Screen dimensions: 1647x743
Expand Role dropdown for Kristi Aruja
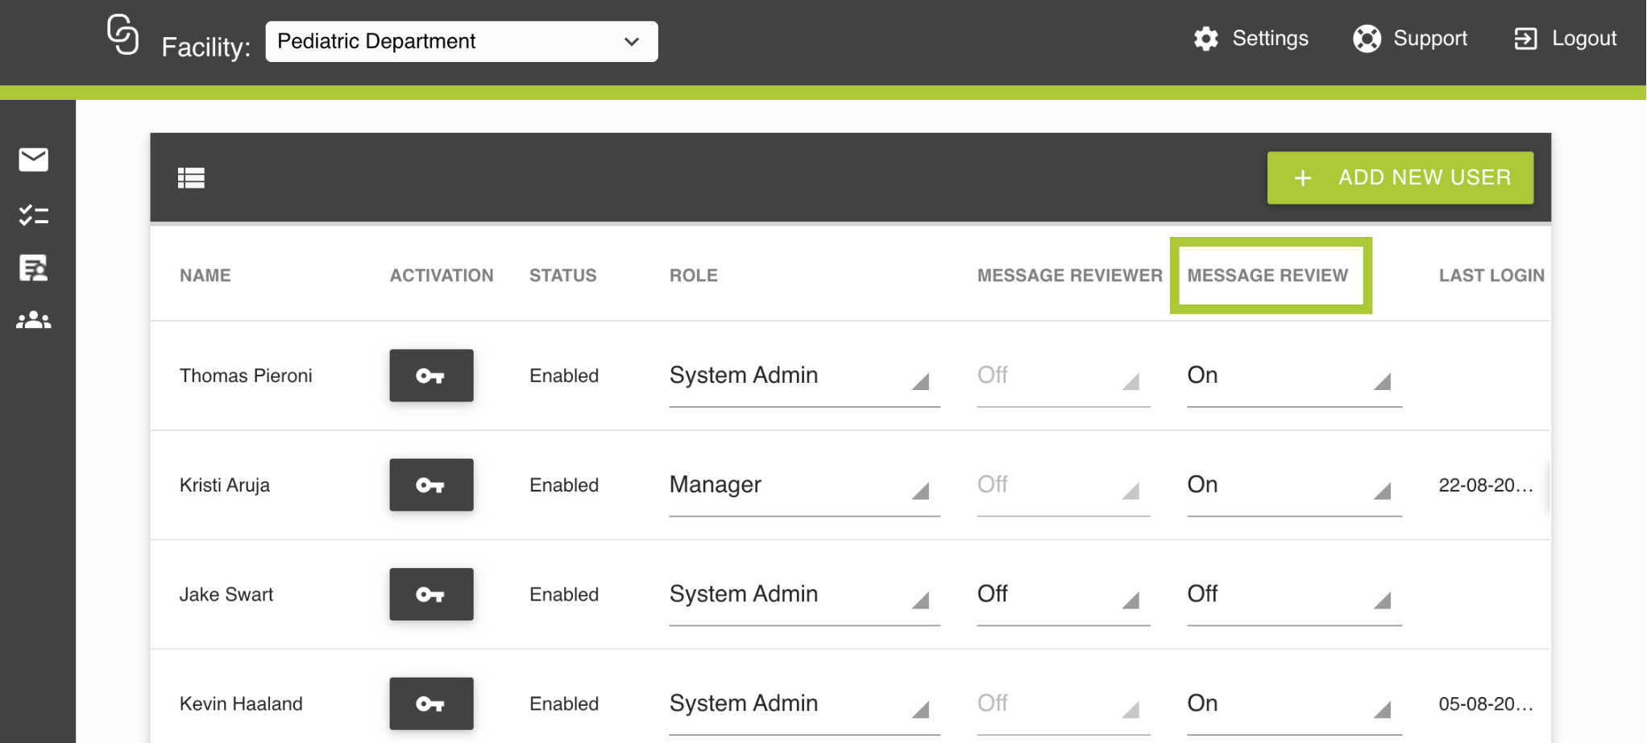pyautogui.click(x=803, y=486)
